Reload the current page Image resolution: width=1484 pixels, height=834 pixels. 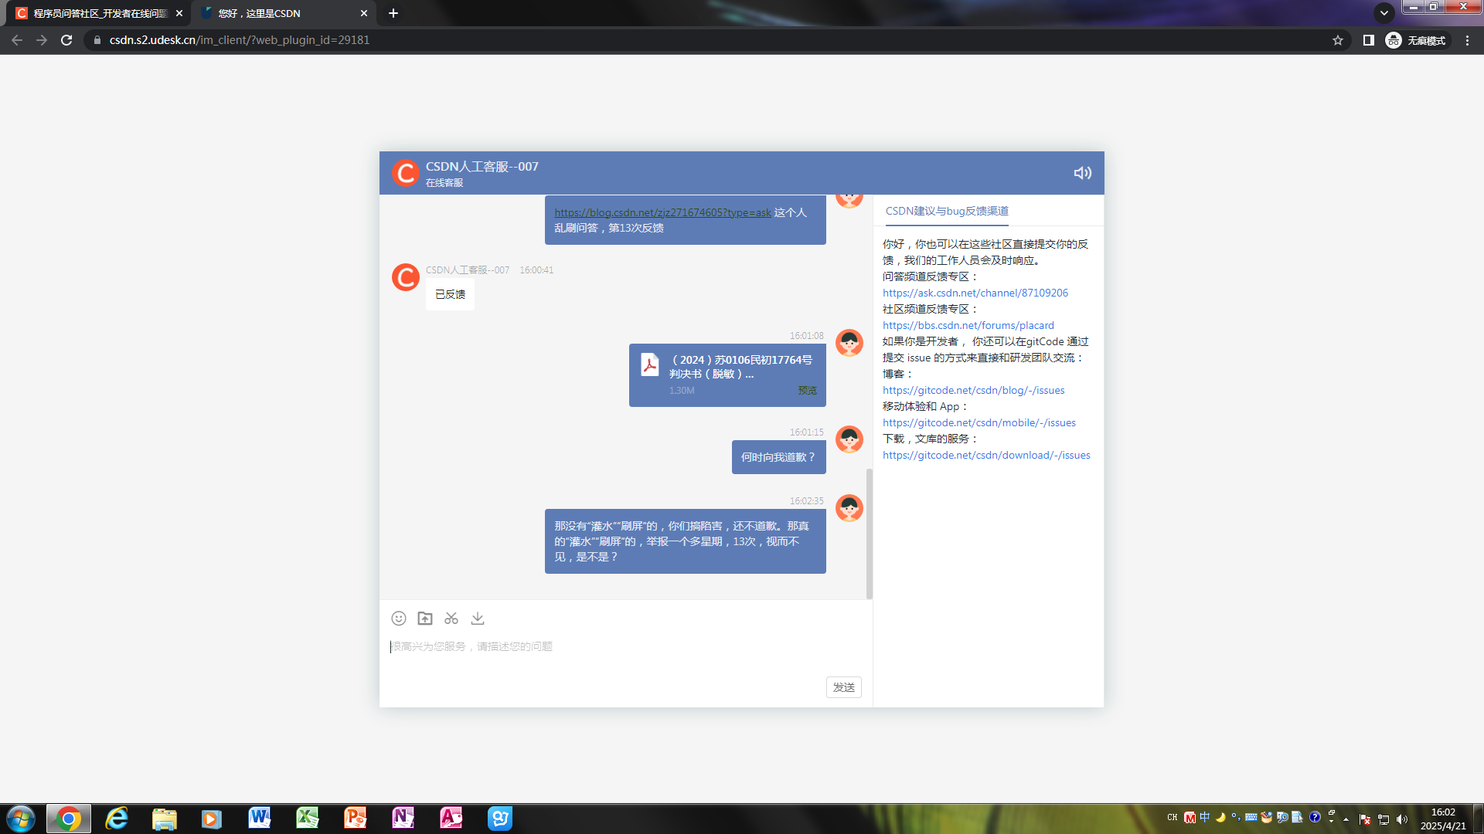[x=66, y=40]
